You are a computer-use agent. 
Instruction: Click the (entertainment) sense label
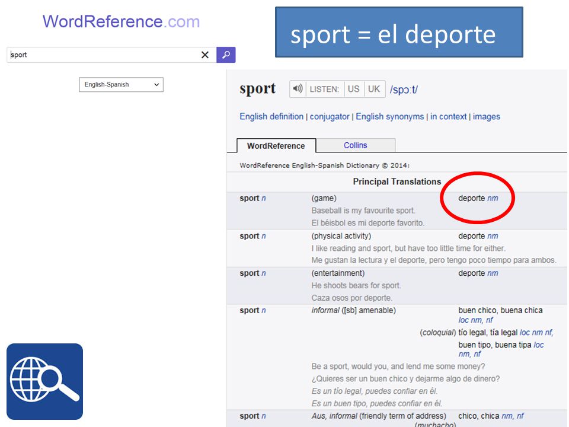[x=338, y=273]
